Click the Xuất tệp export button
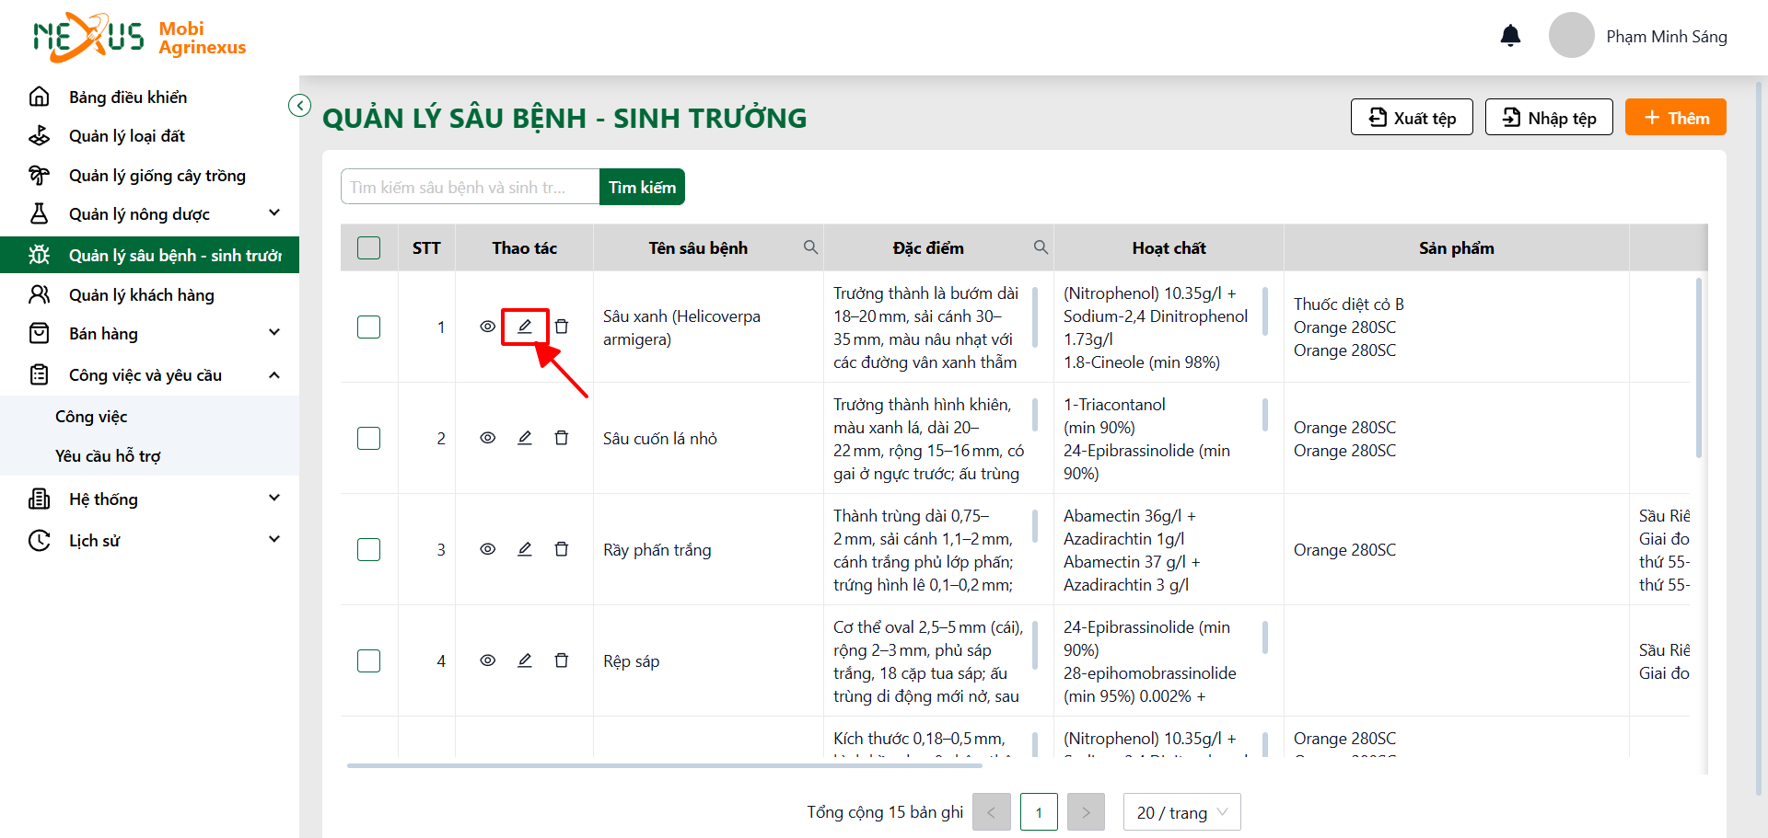 pos(1412,117)
